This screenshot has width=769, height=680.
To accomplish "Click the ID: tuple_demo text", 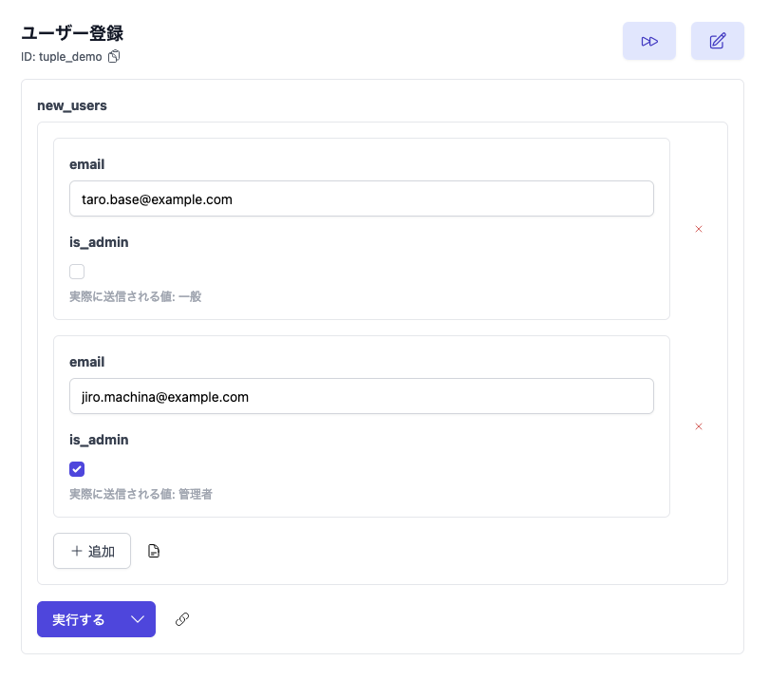I will tap(62, 57).
